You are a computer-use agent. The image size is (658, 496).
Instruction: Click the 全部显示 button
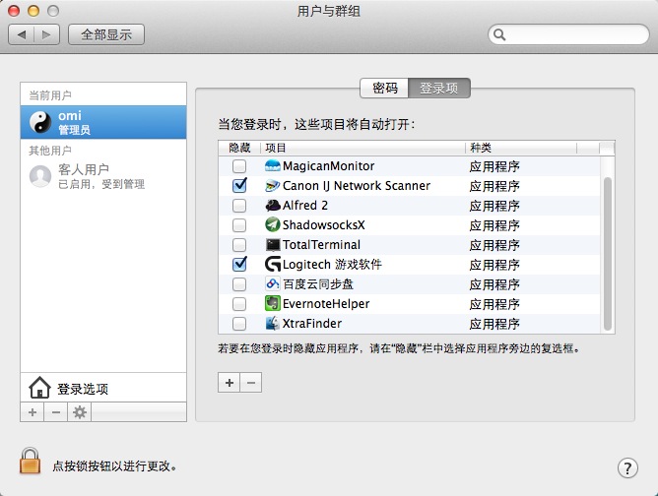105,34
